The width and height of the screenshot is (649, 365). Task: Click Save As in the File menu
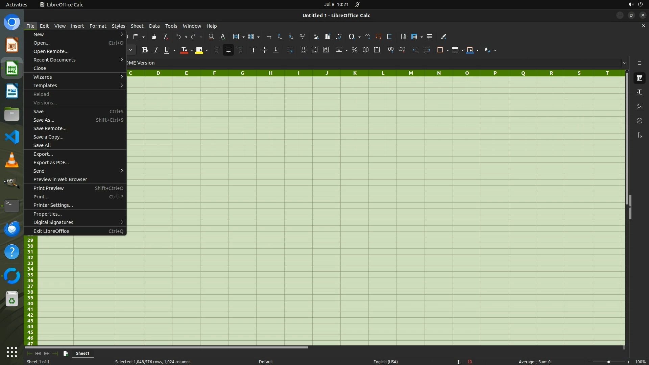(x=44, y=120)
